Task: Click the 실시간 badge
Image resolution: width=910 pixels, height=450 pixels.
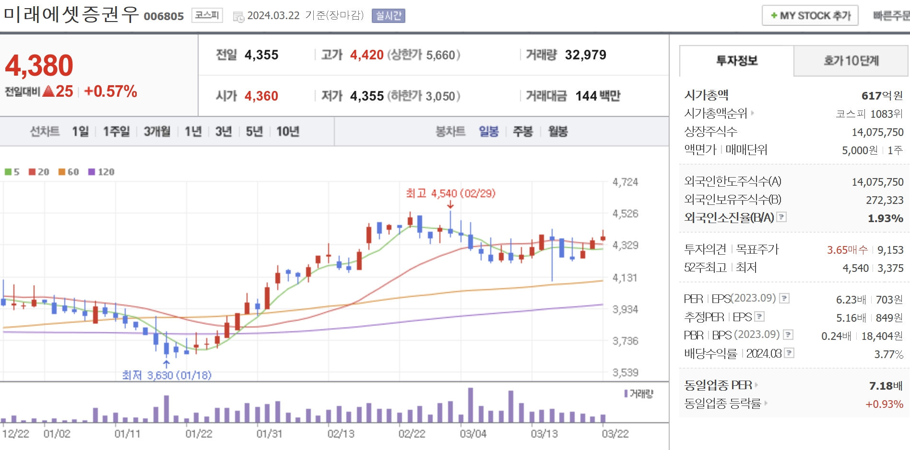Action: (x=389, y=16)
